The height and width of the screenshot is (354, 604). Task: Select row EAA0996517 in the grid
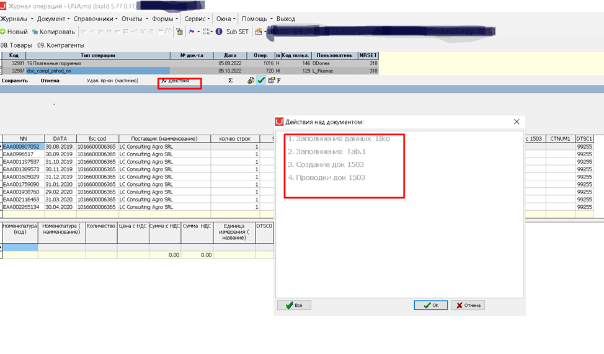tap(23, 154)
